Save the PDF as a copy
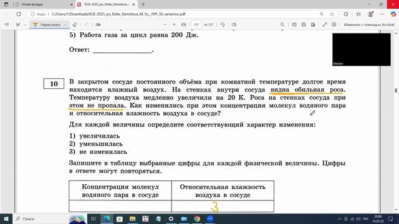 tap(313, 25)
